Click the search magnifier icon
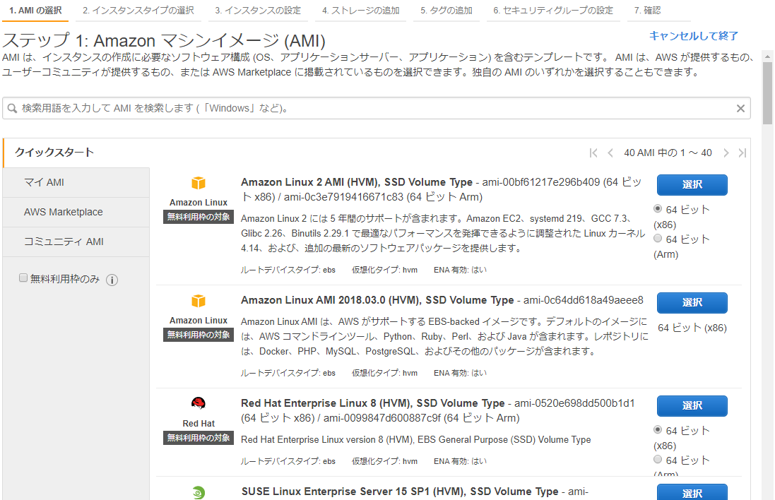The height and width of the screenshot is (500, 775). 12,108
